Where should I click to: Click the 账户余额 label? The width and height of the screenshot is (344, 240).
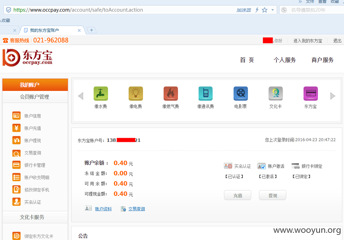[96, 163]
